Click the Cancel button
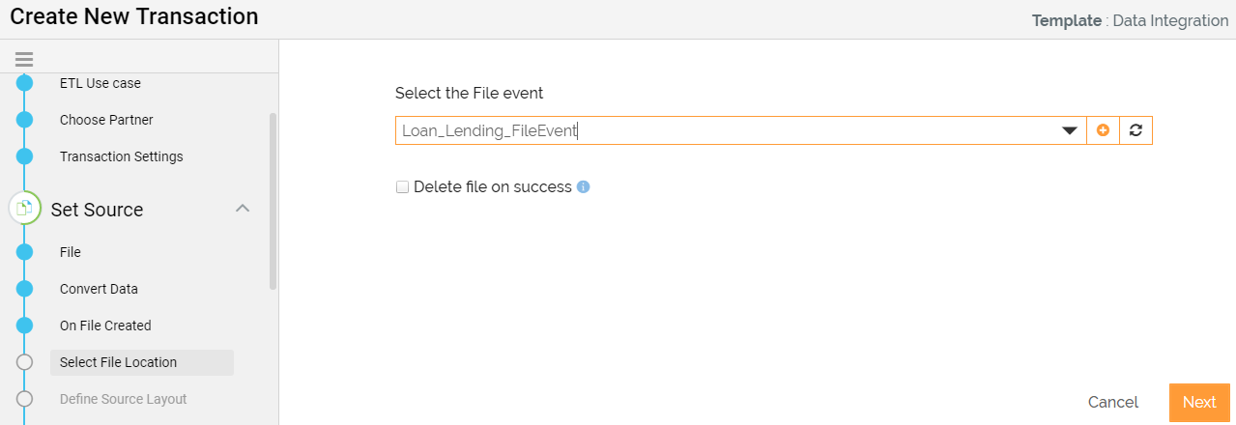Image resolution: width=1236 pixels, height=425 pixels. [1113, 403]
